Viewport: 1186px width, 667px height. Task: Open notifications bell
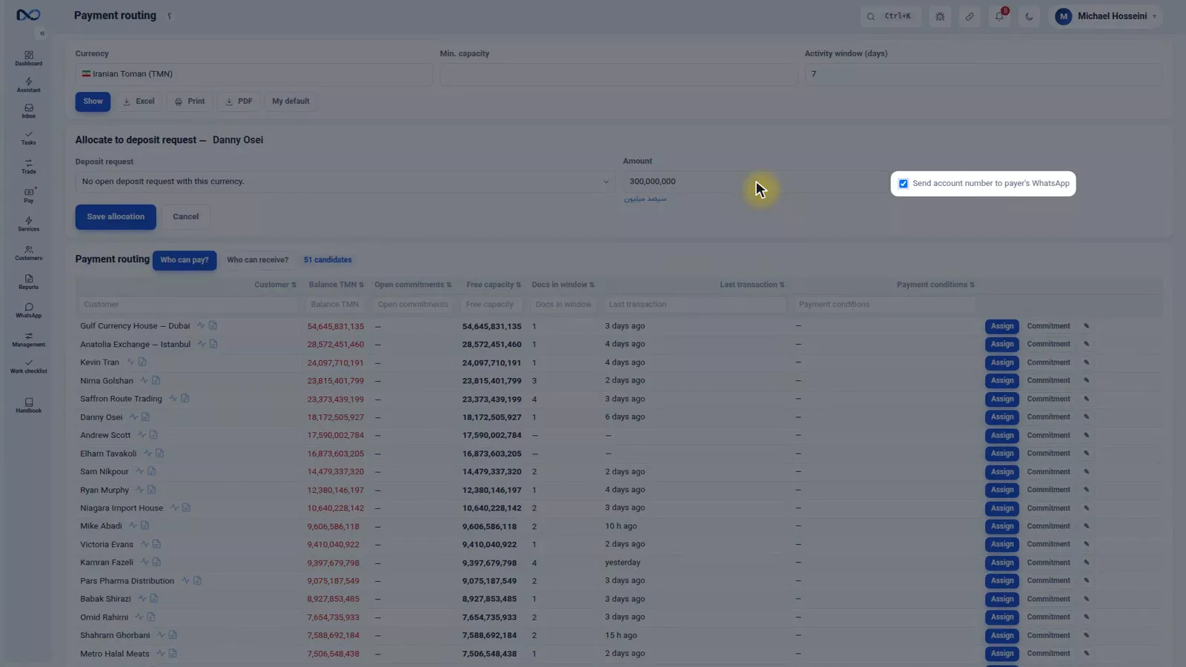[999, 16]
